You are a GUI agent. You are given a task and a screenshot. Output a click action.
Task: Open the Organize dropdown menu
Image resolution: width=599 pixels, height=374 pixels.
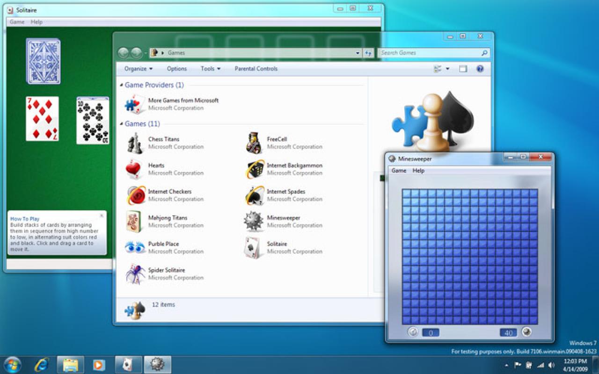(139, 69)
